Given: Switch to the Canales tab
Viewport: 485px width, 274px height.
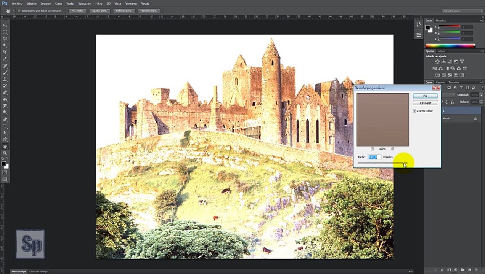Looking at the screenshot, I should 440,82.
